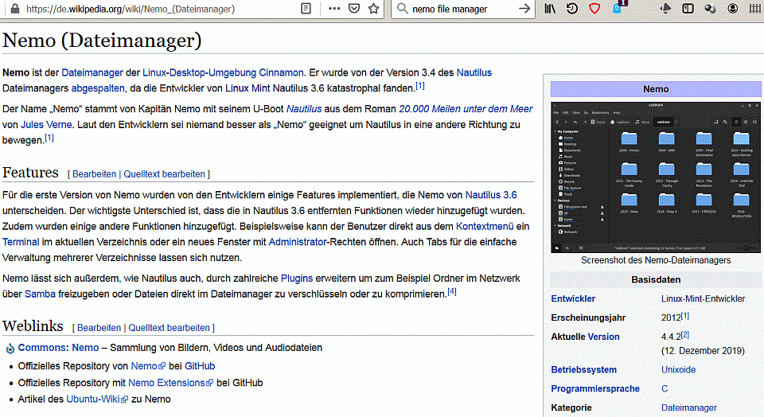Image resolution: width=764 pixels, height=417 pixels.
Task: Open the history clock icon
Action: [572, 8]
